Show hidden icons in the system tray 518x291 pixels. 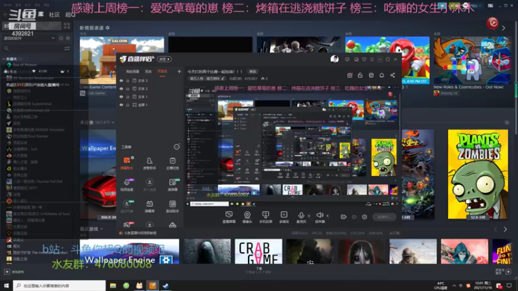coord(454,286)
